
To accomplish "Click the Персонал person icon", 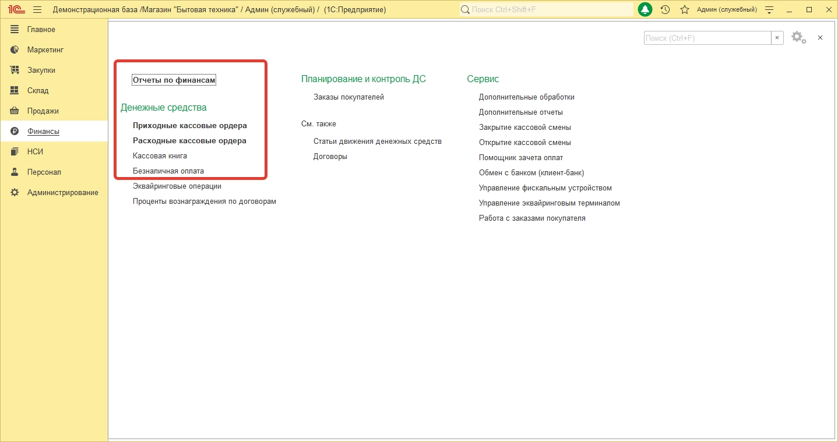I will click(15, 172).
